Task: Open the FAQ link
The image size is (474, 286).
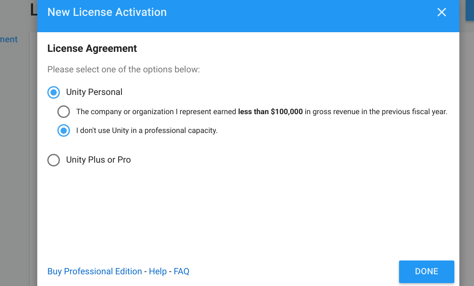Action: pos(181,271)
